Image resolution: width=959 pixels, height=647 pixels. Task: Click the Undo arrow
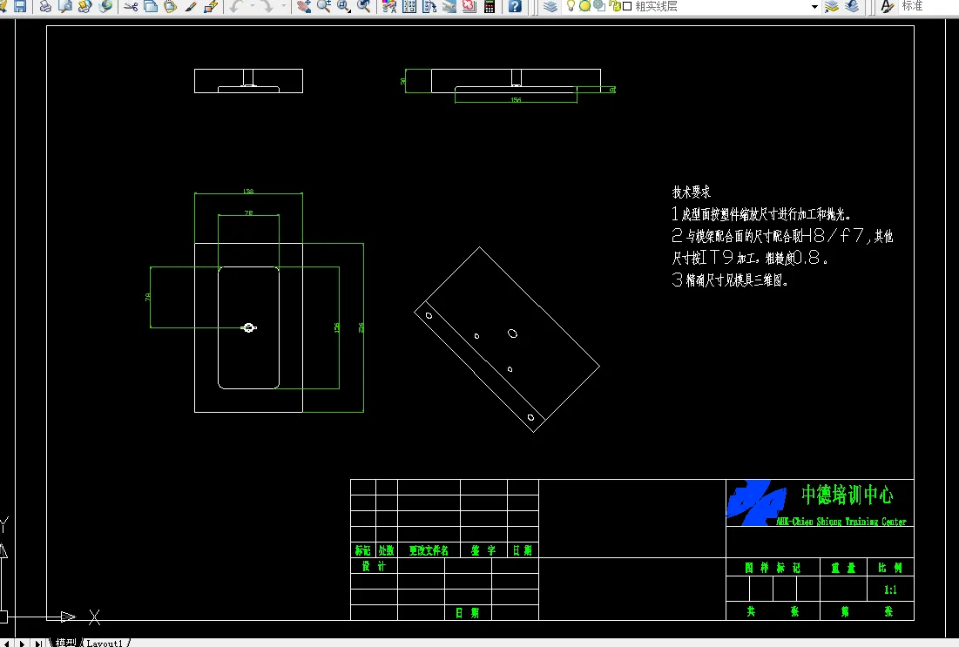237,6
